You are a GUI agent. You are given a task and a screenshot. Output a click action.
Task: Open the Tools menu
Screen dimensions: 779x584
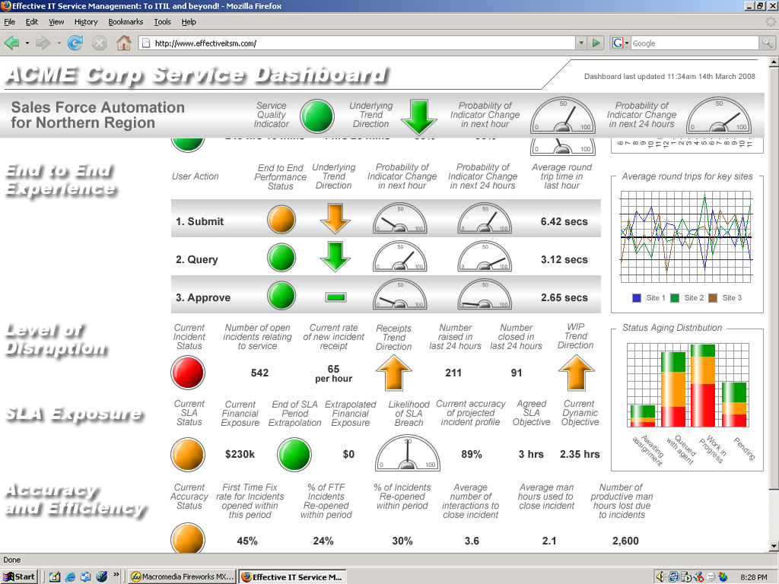(162, 22)
